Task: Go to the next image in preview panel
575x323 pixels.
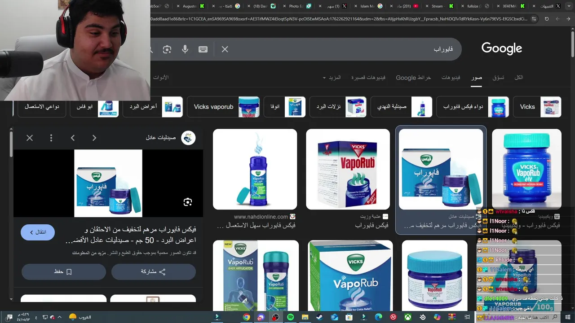Action: point(73,138)
